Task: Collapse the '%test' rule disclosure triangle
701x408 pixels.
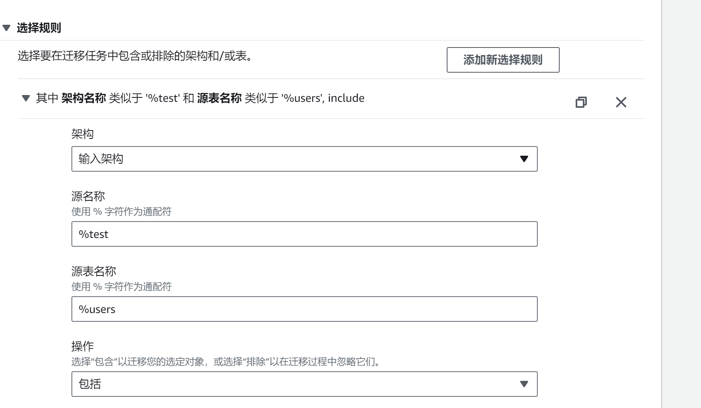Action: (x=26, y=98)
